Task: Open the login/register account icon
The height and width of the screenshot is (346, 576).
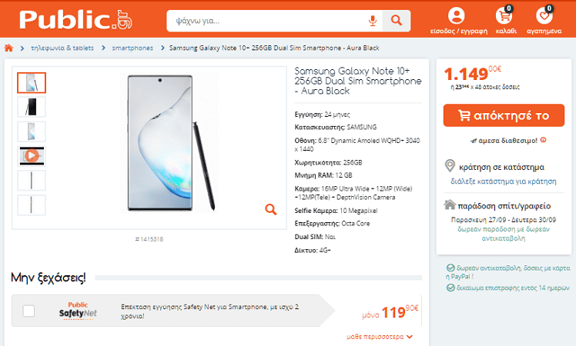Action: click(456, 15)
